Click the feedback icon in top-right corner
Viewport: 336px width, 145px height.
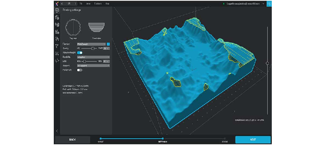coord(269,4)
